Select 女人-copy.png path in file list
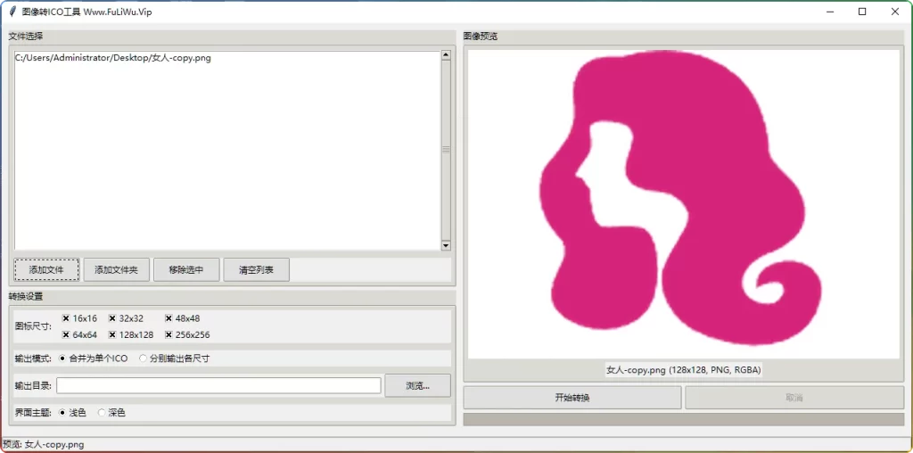The image size is (913, 453). pyautogui.click(x=113, y=58)
